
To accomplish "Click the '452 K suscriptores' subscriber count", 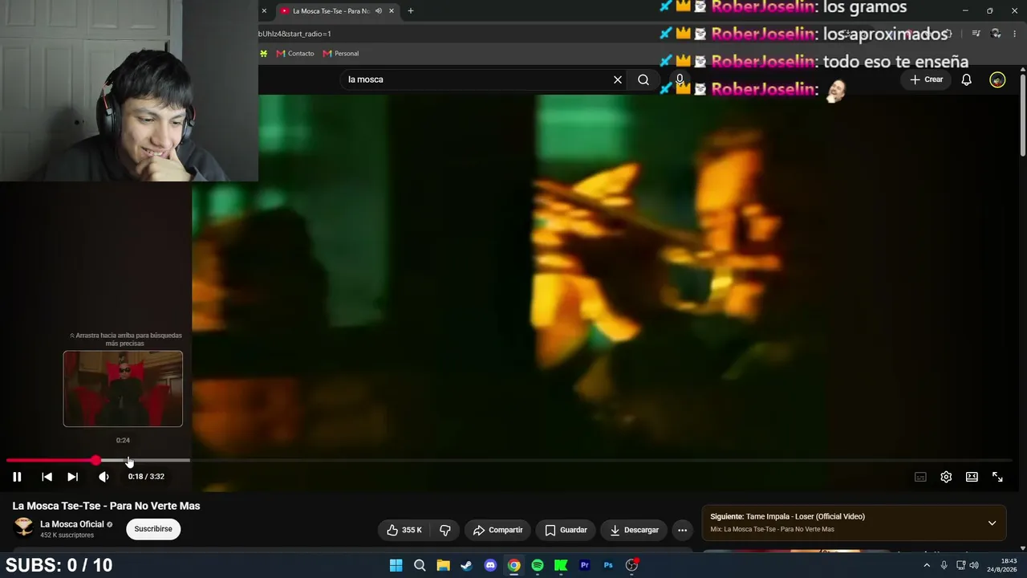I will tap(67, 535).
